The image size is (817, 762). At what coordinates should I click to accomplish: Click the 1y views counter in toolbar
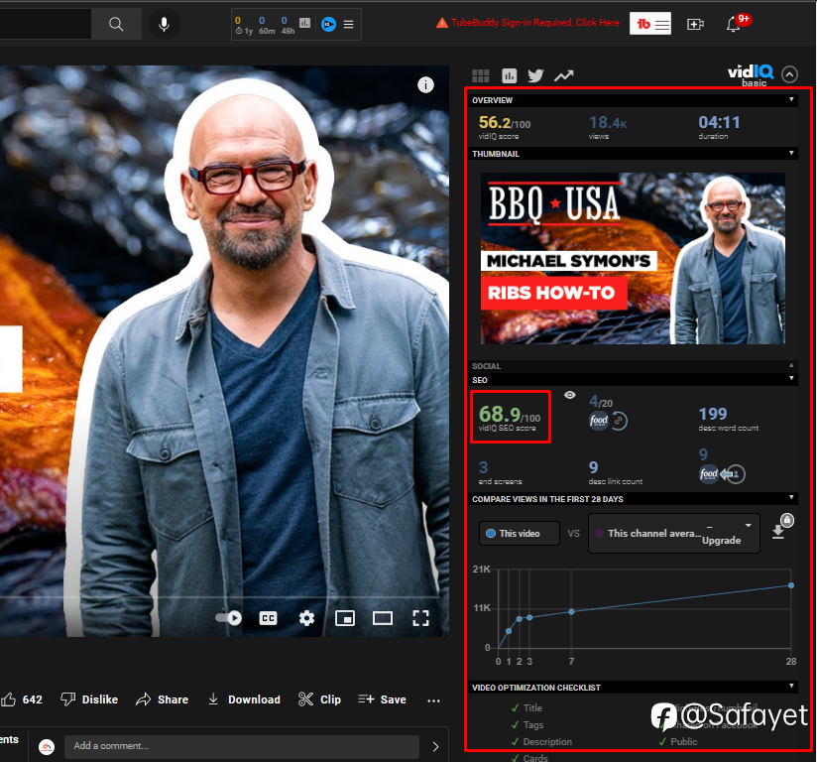coord(243,25)
